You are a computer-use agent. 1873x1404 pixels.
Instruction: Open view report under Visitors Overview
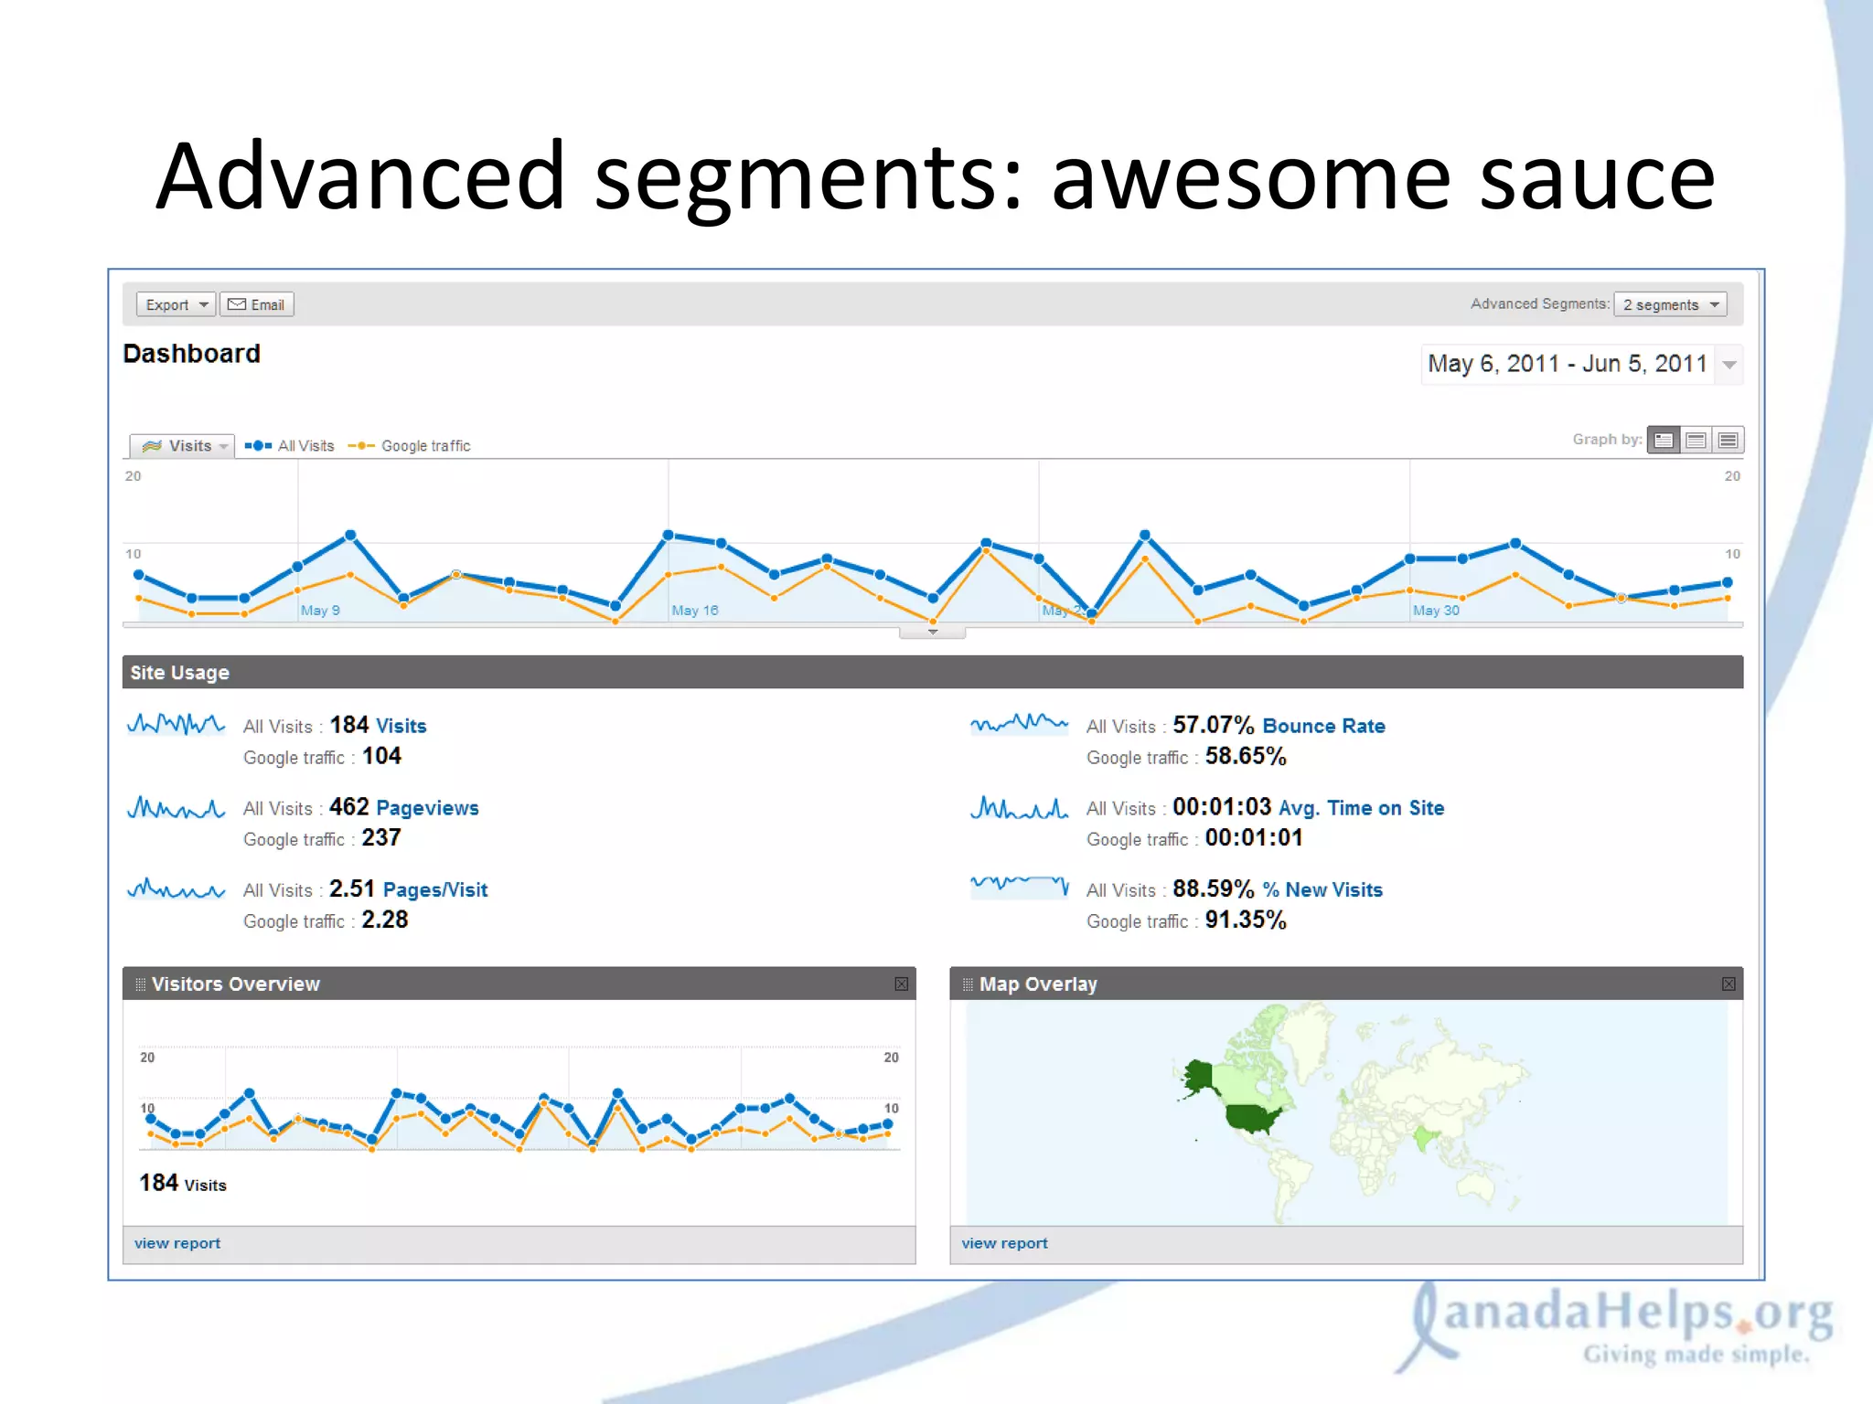177,1243
